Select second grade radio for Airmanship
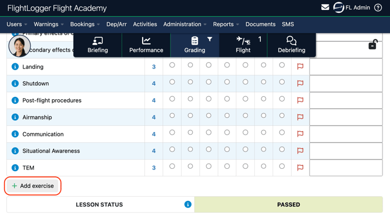This screenshot has height=217, width=390. pos(190,115)
